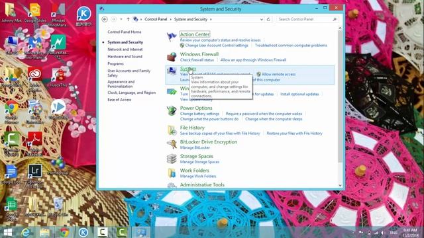Image resolution: width=424 pixels, height=238 pixels.
Task: Select Clock, Language, and Region
Action: (x=131, y=93)
